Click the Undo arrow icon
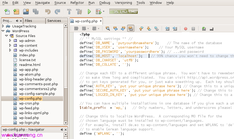The height and width of the screenshot is (139, 234). [x=48, y=12]
